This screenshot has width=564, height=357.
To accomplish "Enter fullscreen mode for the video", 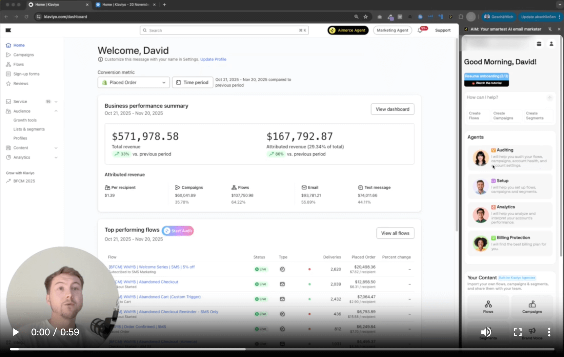I will point(517,332).
